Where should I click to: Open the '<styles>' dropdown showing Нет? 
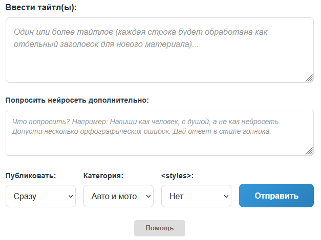[x=196, y=196]
